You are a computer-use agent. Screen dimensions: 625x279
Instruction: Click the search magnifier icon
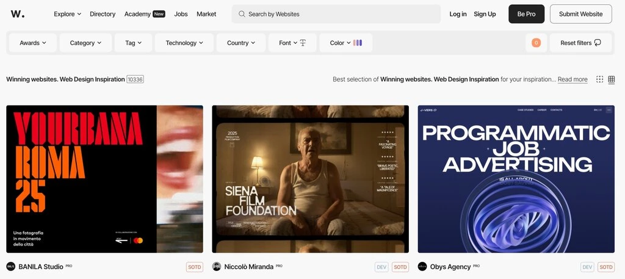(x=242, y=14)
